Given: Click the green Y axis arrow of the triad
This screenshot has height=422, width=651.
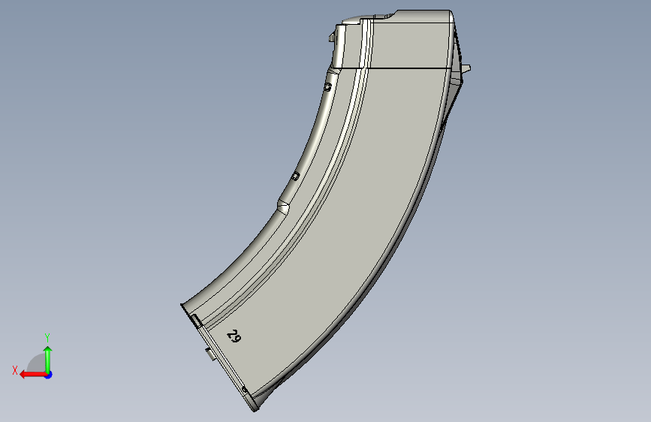Looking at the screenshot, I should coord(48,360).
